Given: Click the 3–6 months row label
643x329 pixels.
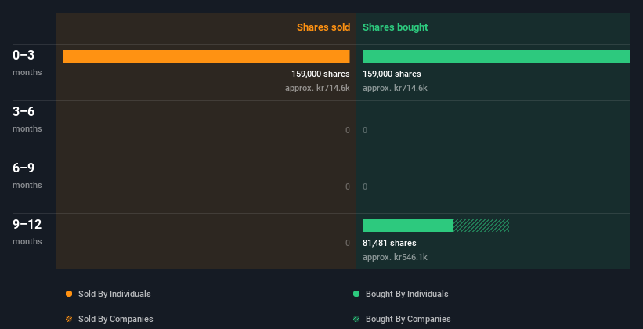Looking at the screenshot, I should coord(27,119).
